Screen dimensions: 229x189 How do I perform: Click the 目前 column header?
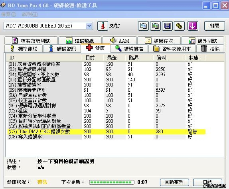point(92,58)
